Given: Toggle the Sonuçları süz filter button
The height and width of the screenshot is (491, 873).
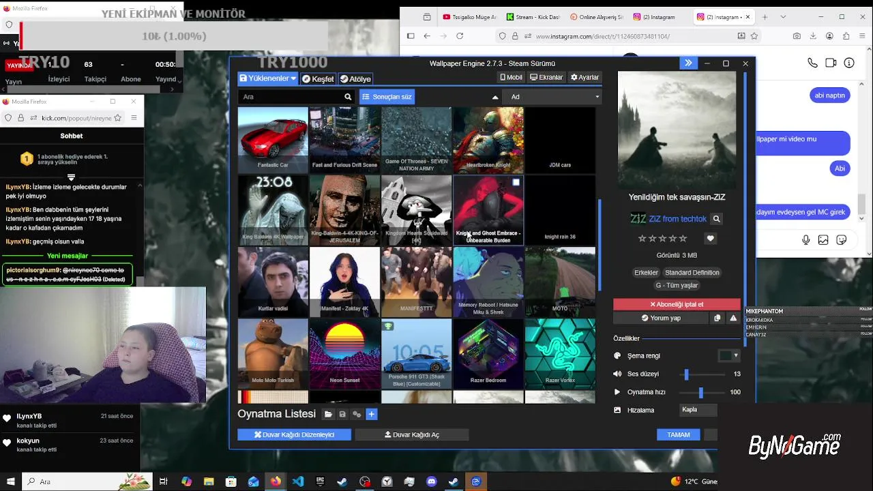Looking at the screenshot, I should coord(387,97).
